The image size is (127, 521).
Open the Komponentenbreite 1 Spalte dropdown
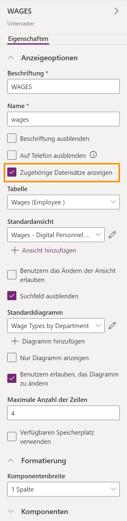coord(63,489)
